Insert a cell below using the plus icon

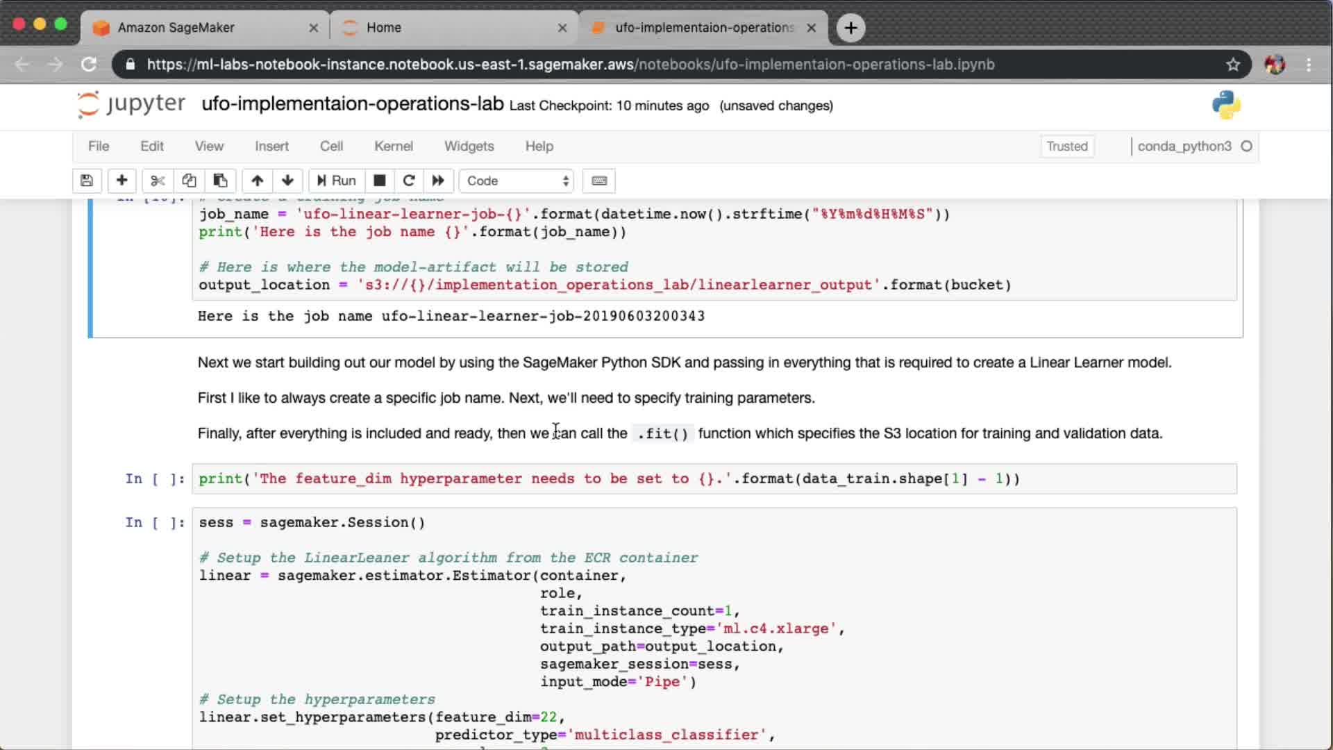[x=121, y=181]
